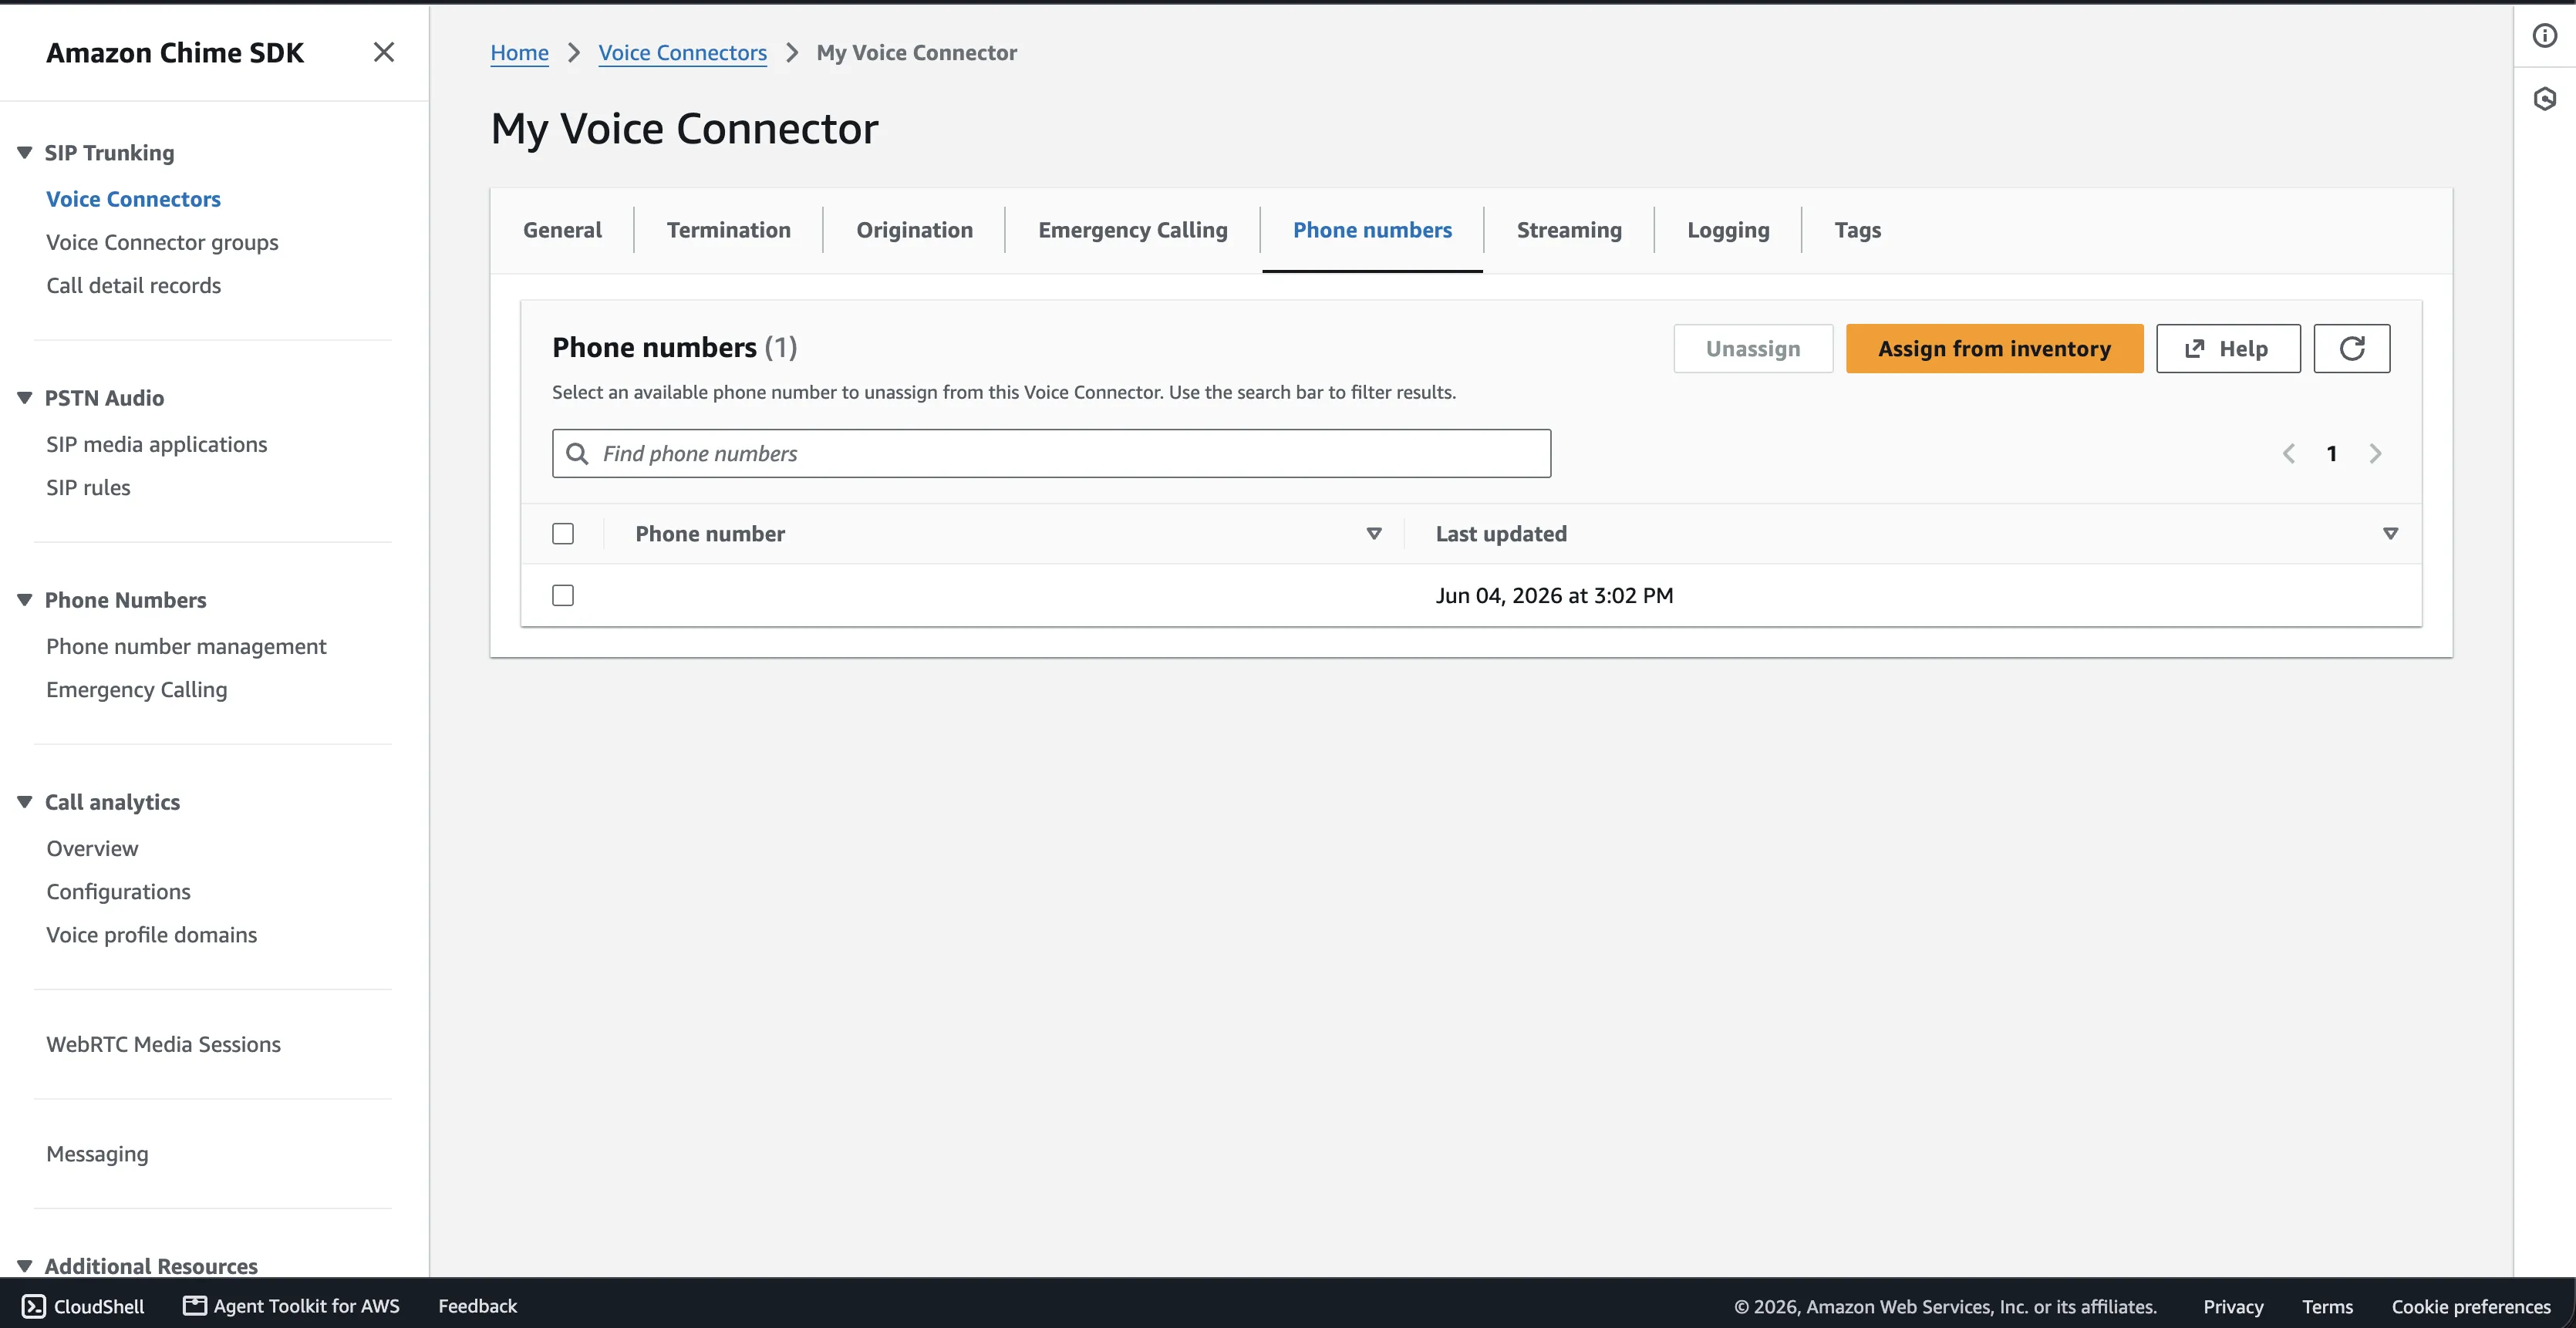This screenshot has height=1328, width=2576.
Task: Open Terms link in footer
Action: click(2327, 1306)
